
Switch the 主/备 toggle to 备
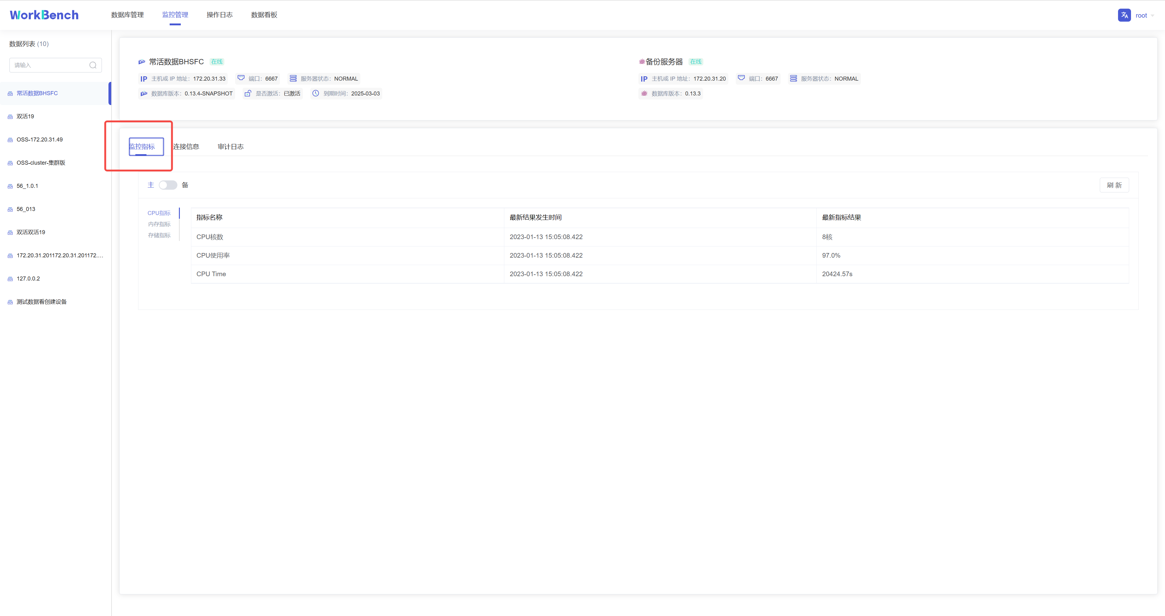click(x=168, y=185)
